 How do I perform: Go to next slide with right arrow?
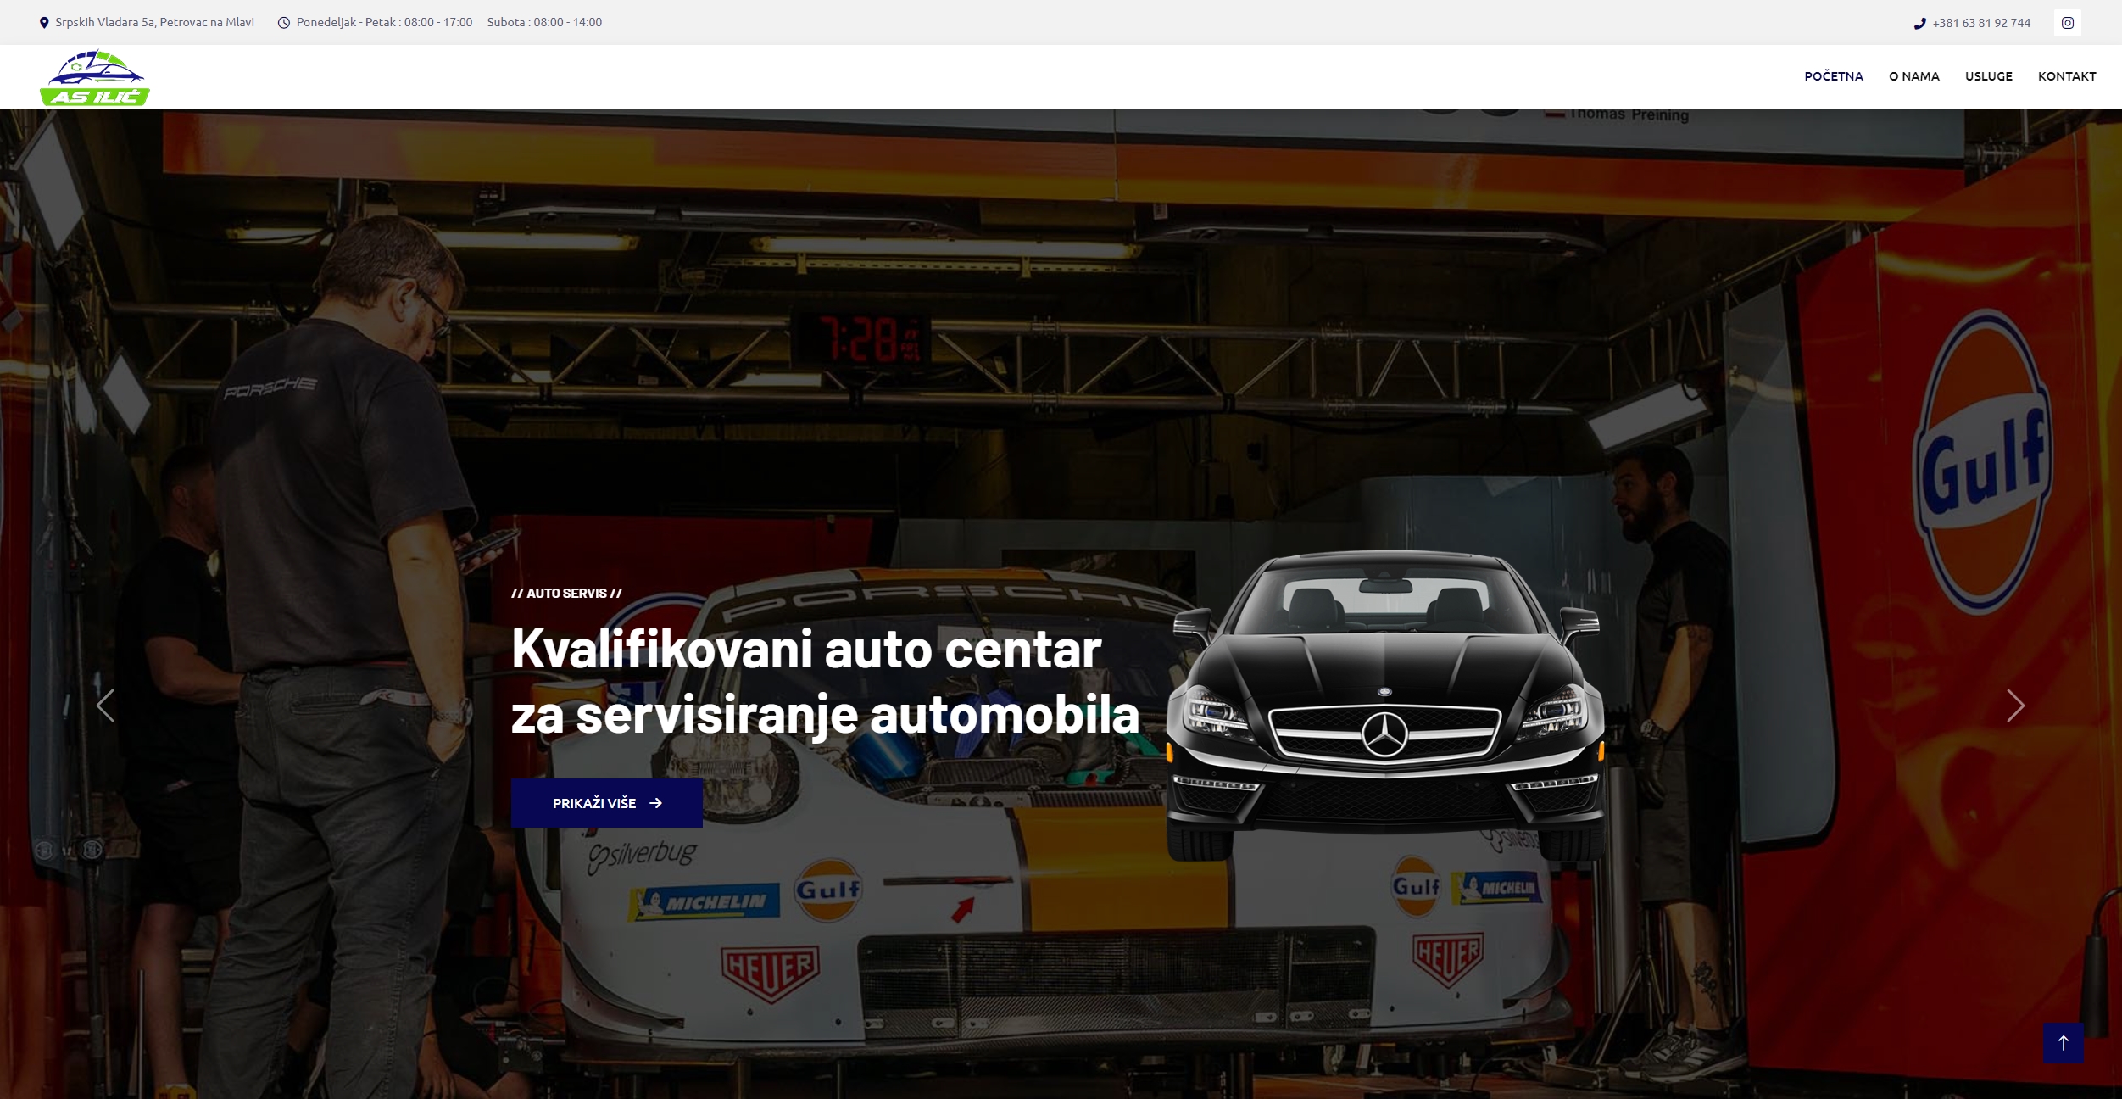[x=2015, y=706]
